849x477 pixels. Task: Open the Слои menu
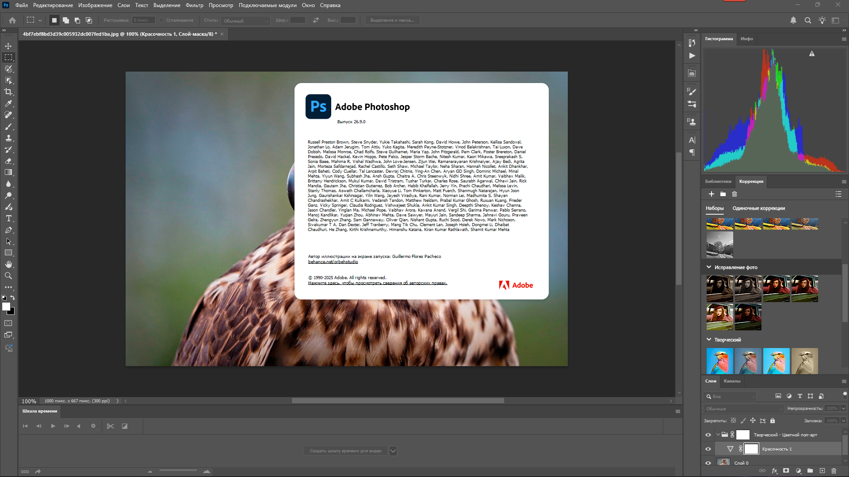point(124,5)
